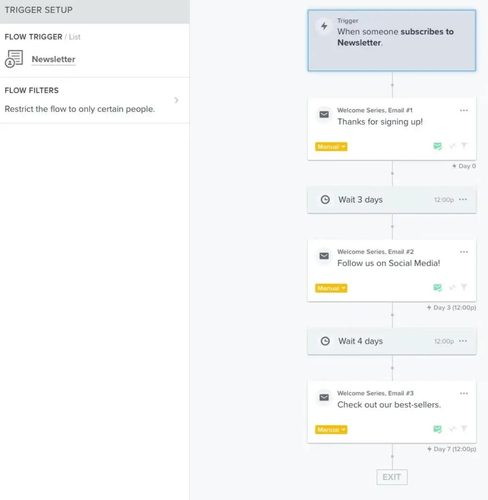This screenshot has width=488, height=500.
Task: Click the green email-template status icon on Email #1
Action: click(438, 146)
